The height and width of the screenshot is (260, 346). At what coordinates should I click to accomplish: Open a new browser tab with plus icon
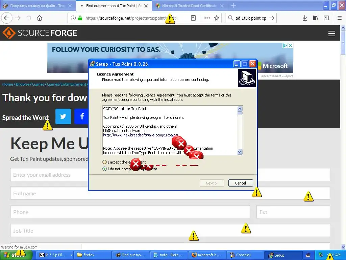tap(233, 6)
